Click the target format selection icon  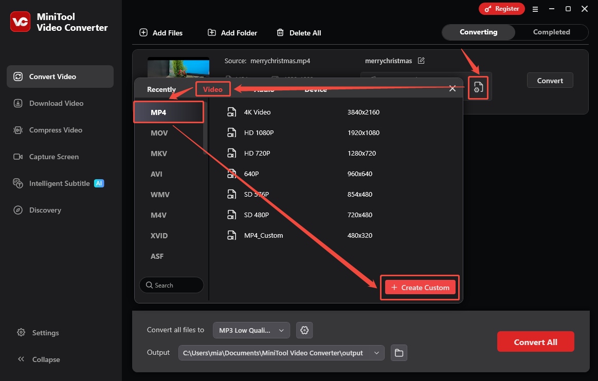coord(478,87)
